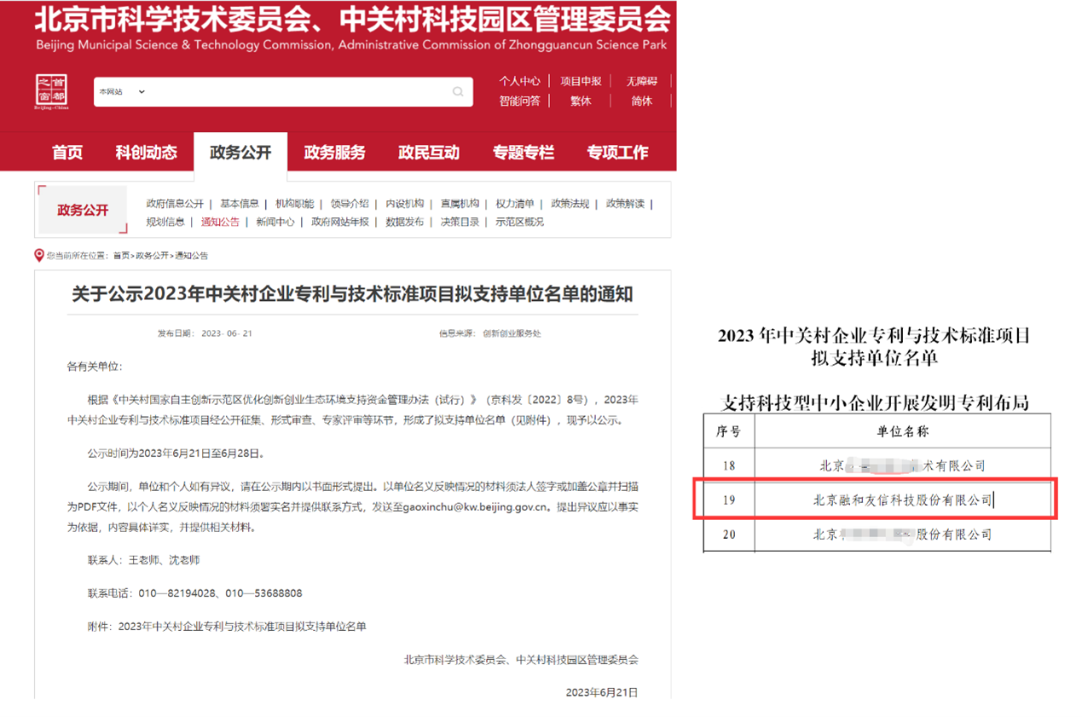Switch to 简体 simplified Chinese
This screenshot has width=1082, height=717.
(x=642, y=101)
